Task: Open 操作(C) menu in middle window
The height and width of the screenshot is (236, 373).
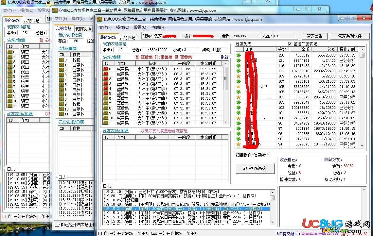Action: (78, 19)
